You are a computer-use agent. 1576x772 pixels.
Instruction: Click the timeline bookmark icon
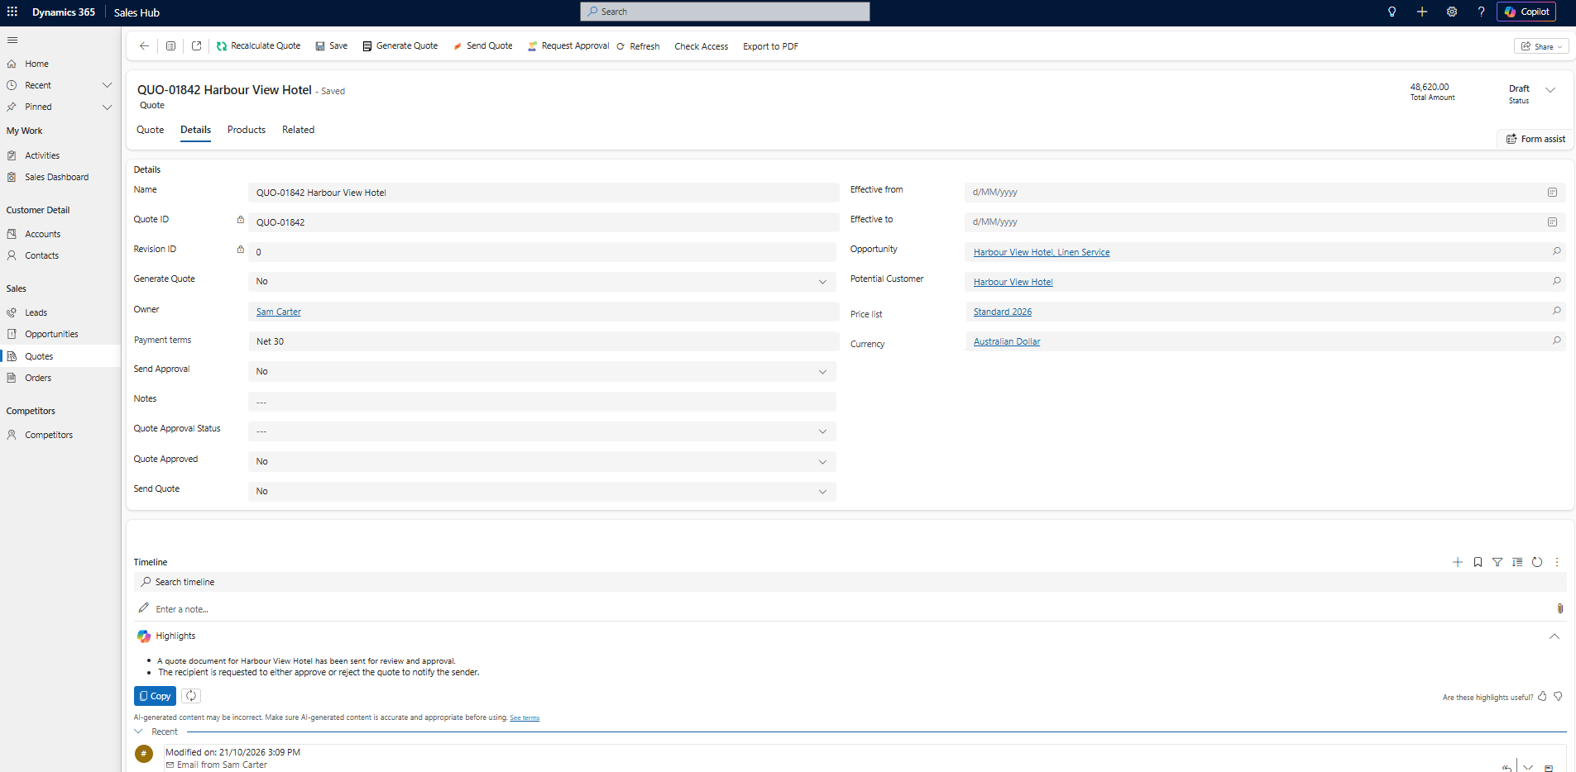click(1478, 562)
